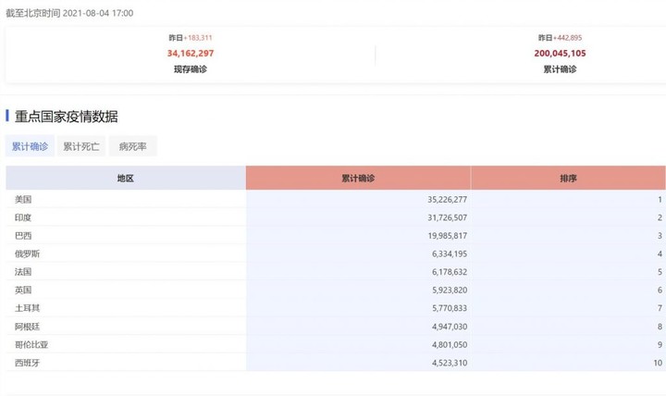Click the 法国 region entry

23,271
